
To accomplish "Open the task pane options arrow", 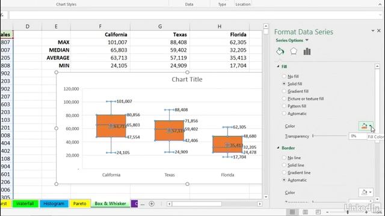I will click(373, 31).
